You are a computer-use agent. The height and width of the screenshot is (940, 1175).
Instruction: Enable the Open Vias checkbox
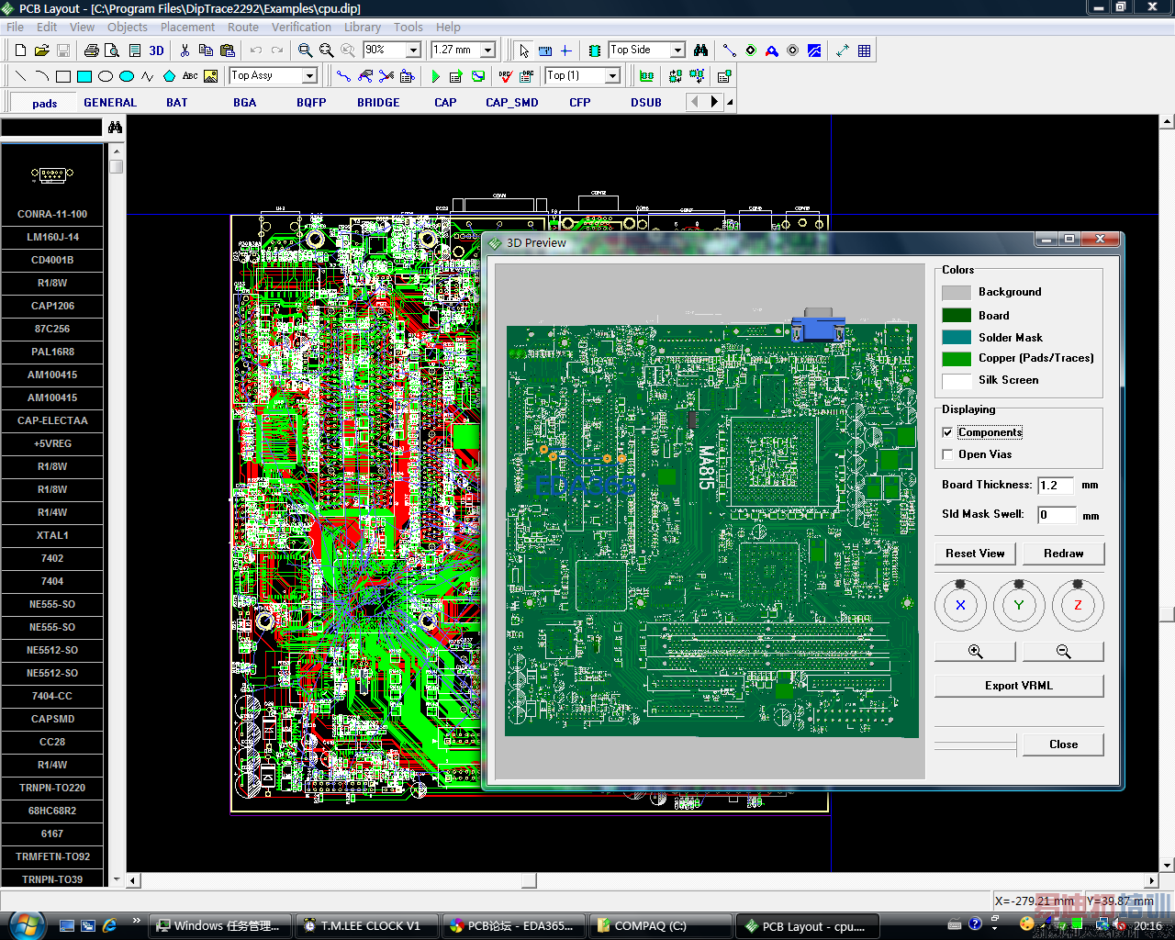tap(947, 454)
